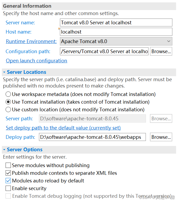Click the Configuration path text field

click(104, 51)
